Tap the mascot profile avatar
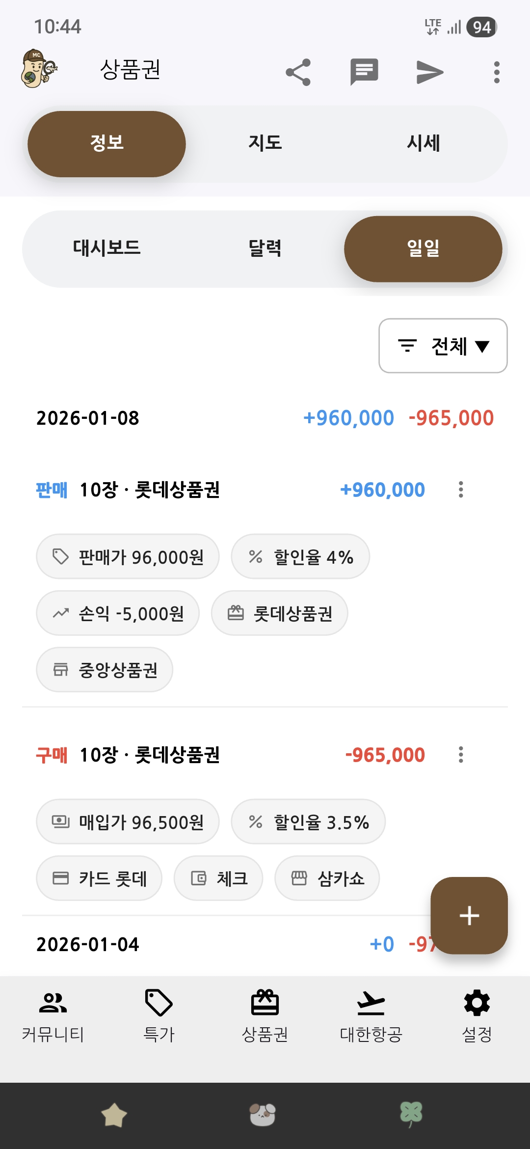Image resolution: width=530 pixels, height=1149 pixels. point(39,69)
